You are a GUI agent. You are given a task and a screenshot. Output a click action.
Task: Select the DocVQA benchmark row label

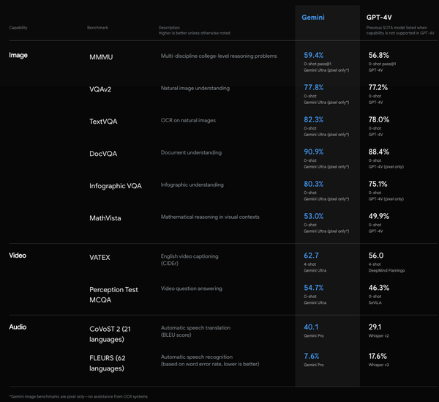[103, 154]
